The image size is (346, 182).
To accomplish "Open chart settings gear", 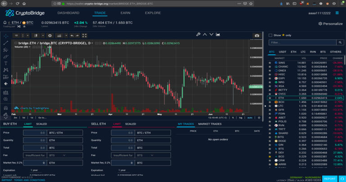I will coord(50,36).
